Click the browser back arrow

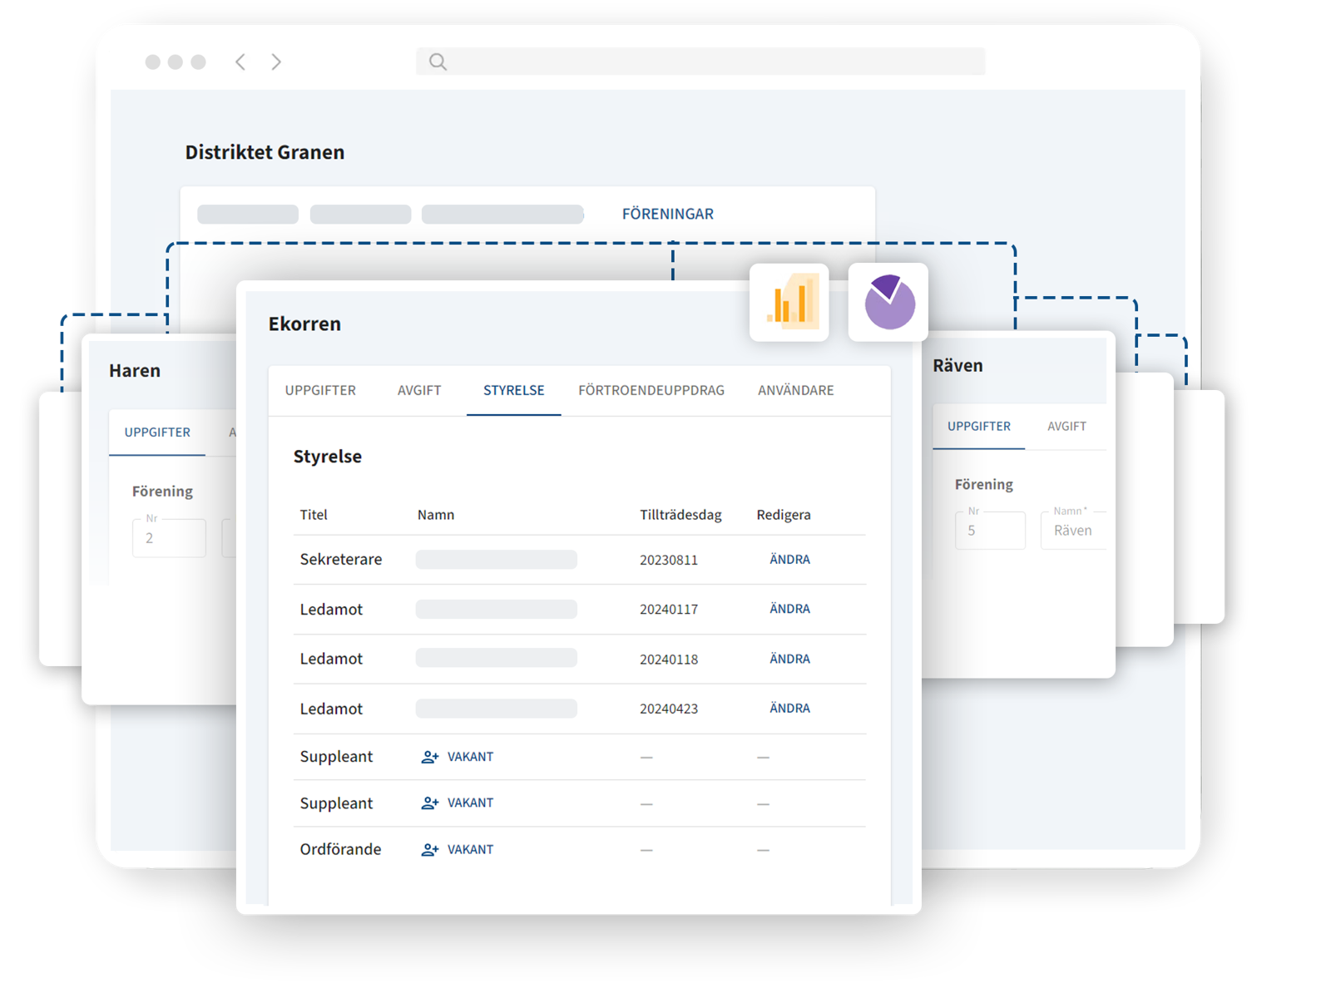click(240, 62)
